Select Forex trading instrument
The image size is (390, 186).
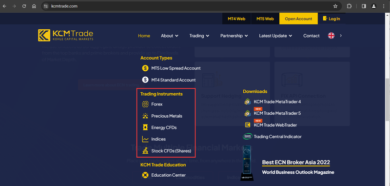point(156,104)
